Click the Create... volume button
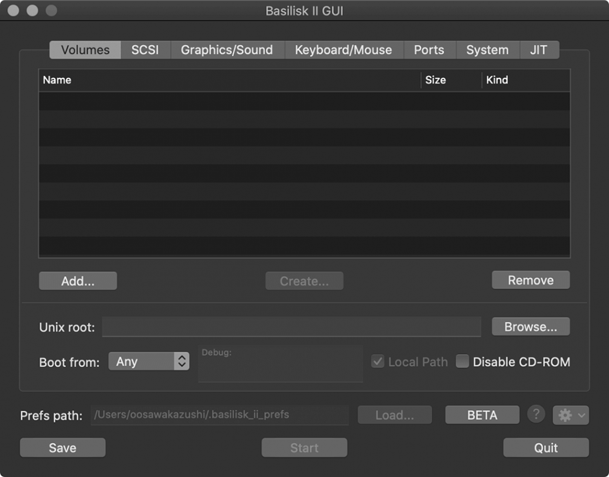Image resolution: width=609 pixels, height=477 pixels. 304,281
